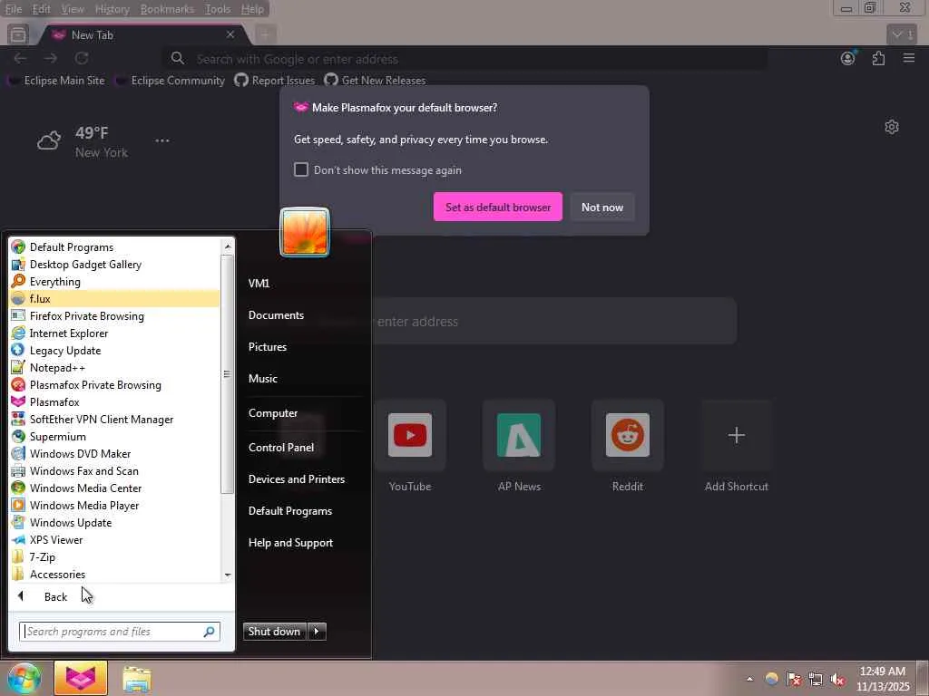This screenshot has width=929, height=696.
Task: Click the Shut down button
Action: [x=275, y=631]
